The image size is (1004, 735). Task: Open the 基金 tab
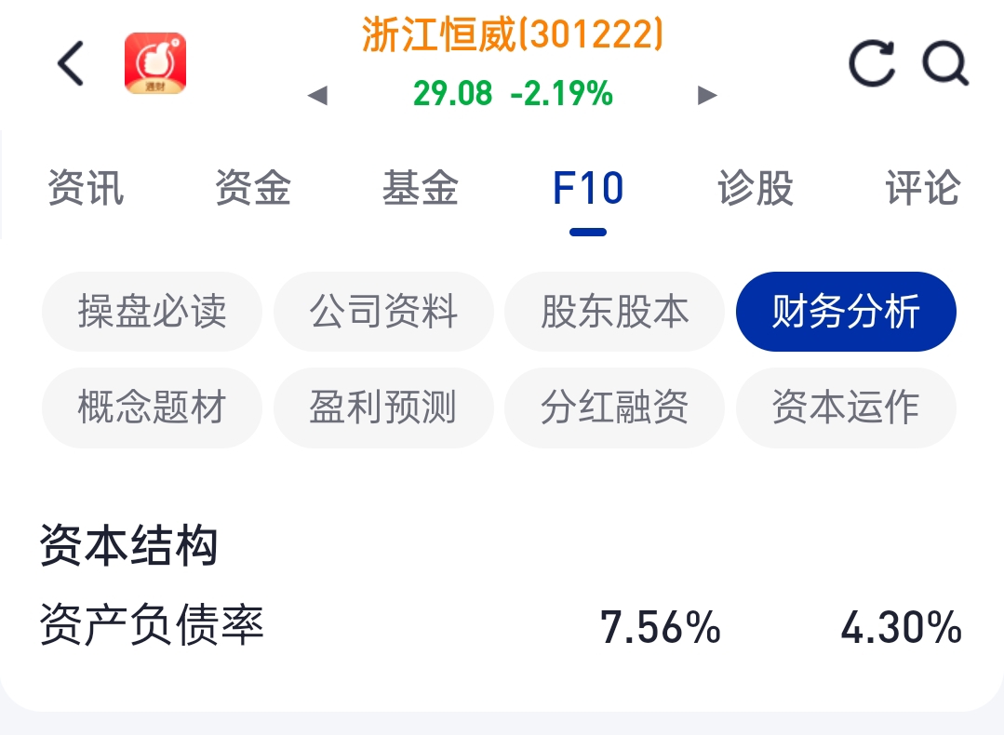[420, 188]
